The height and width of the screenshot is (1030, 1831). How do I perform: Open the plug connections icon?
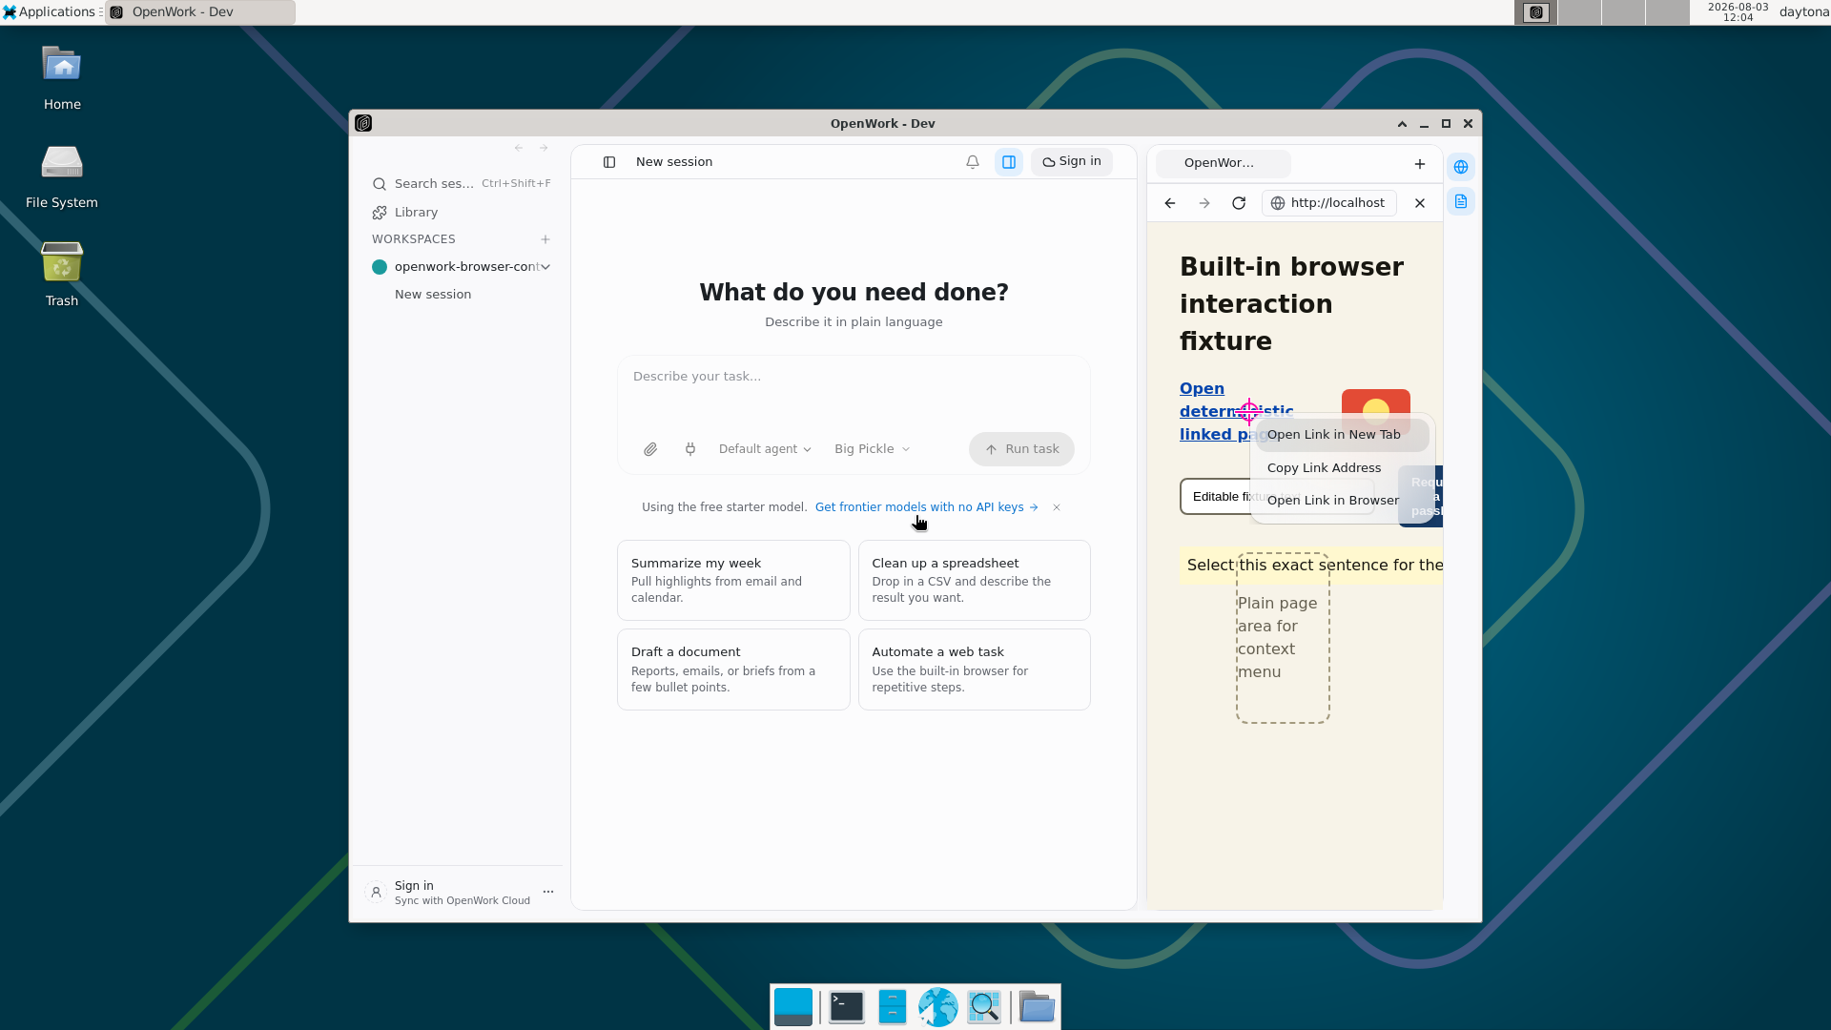click(690, 449)
